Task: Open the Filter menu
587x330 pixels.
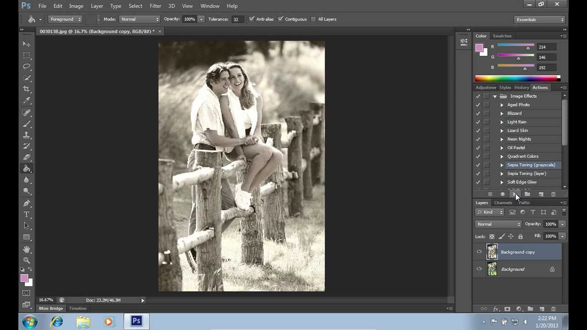Action: pos(155,6)
